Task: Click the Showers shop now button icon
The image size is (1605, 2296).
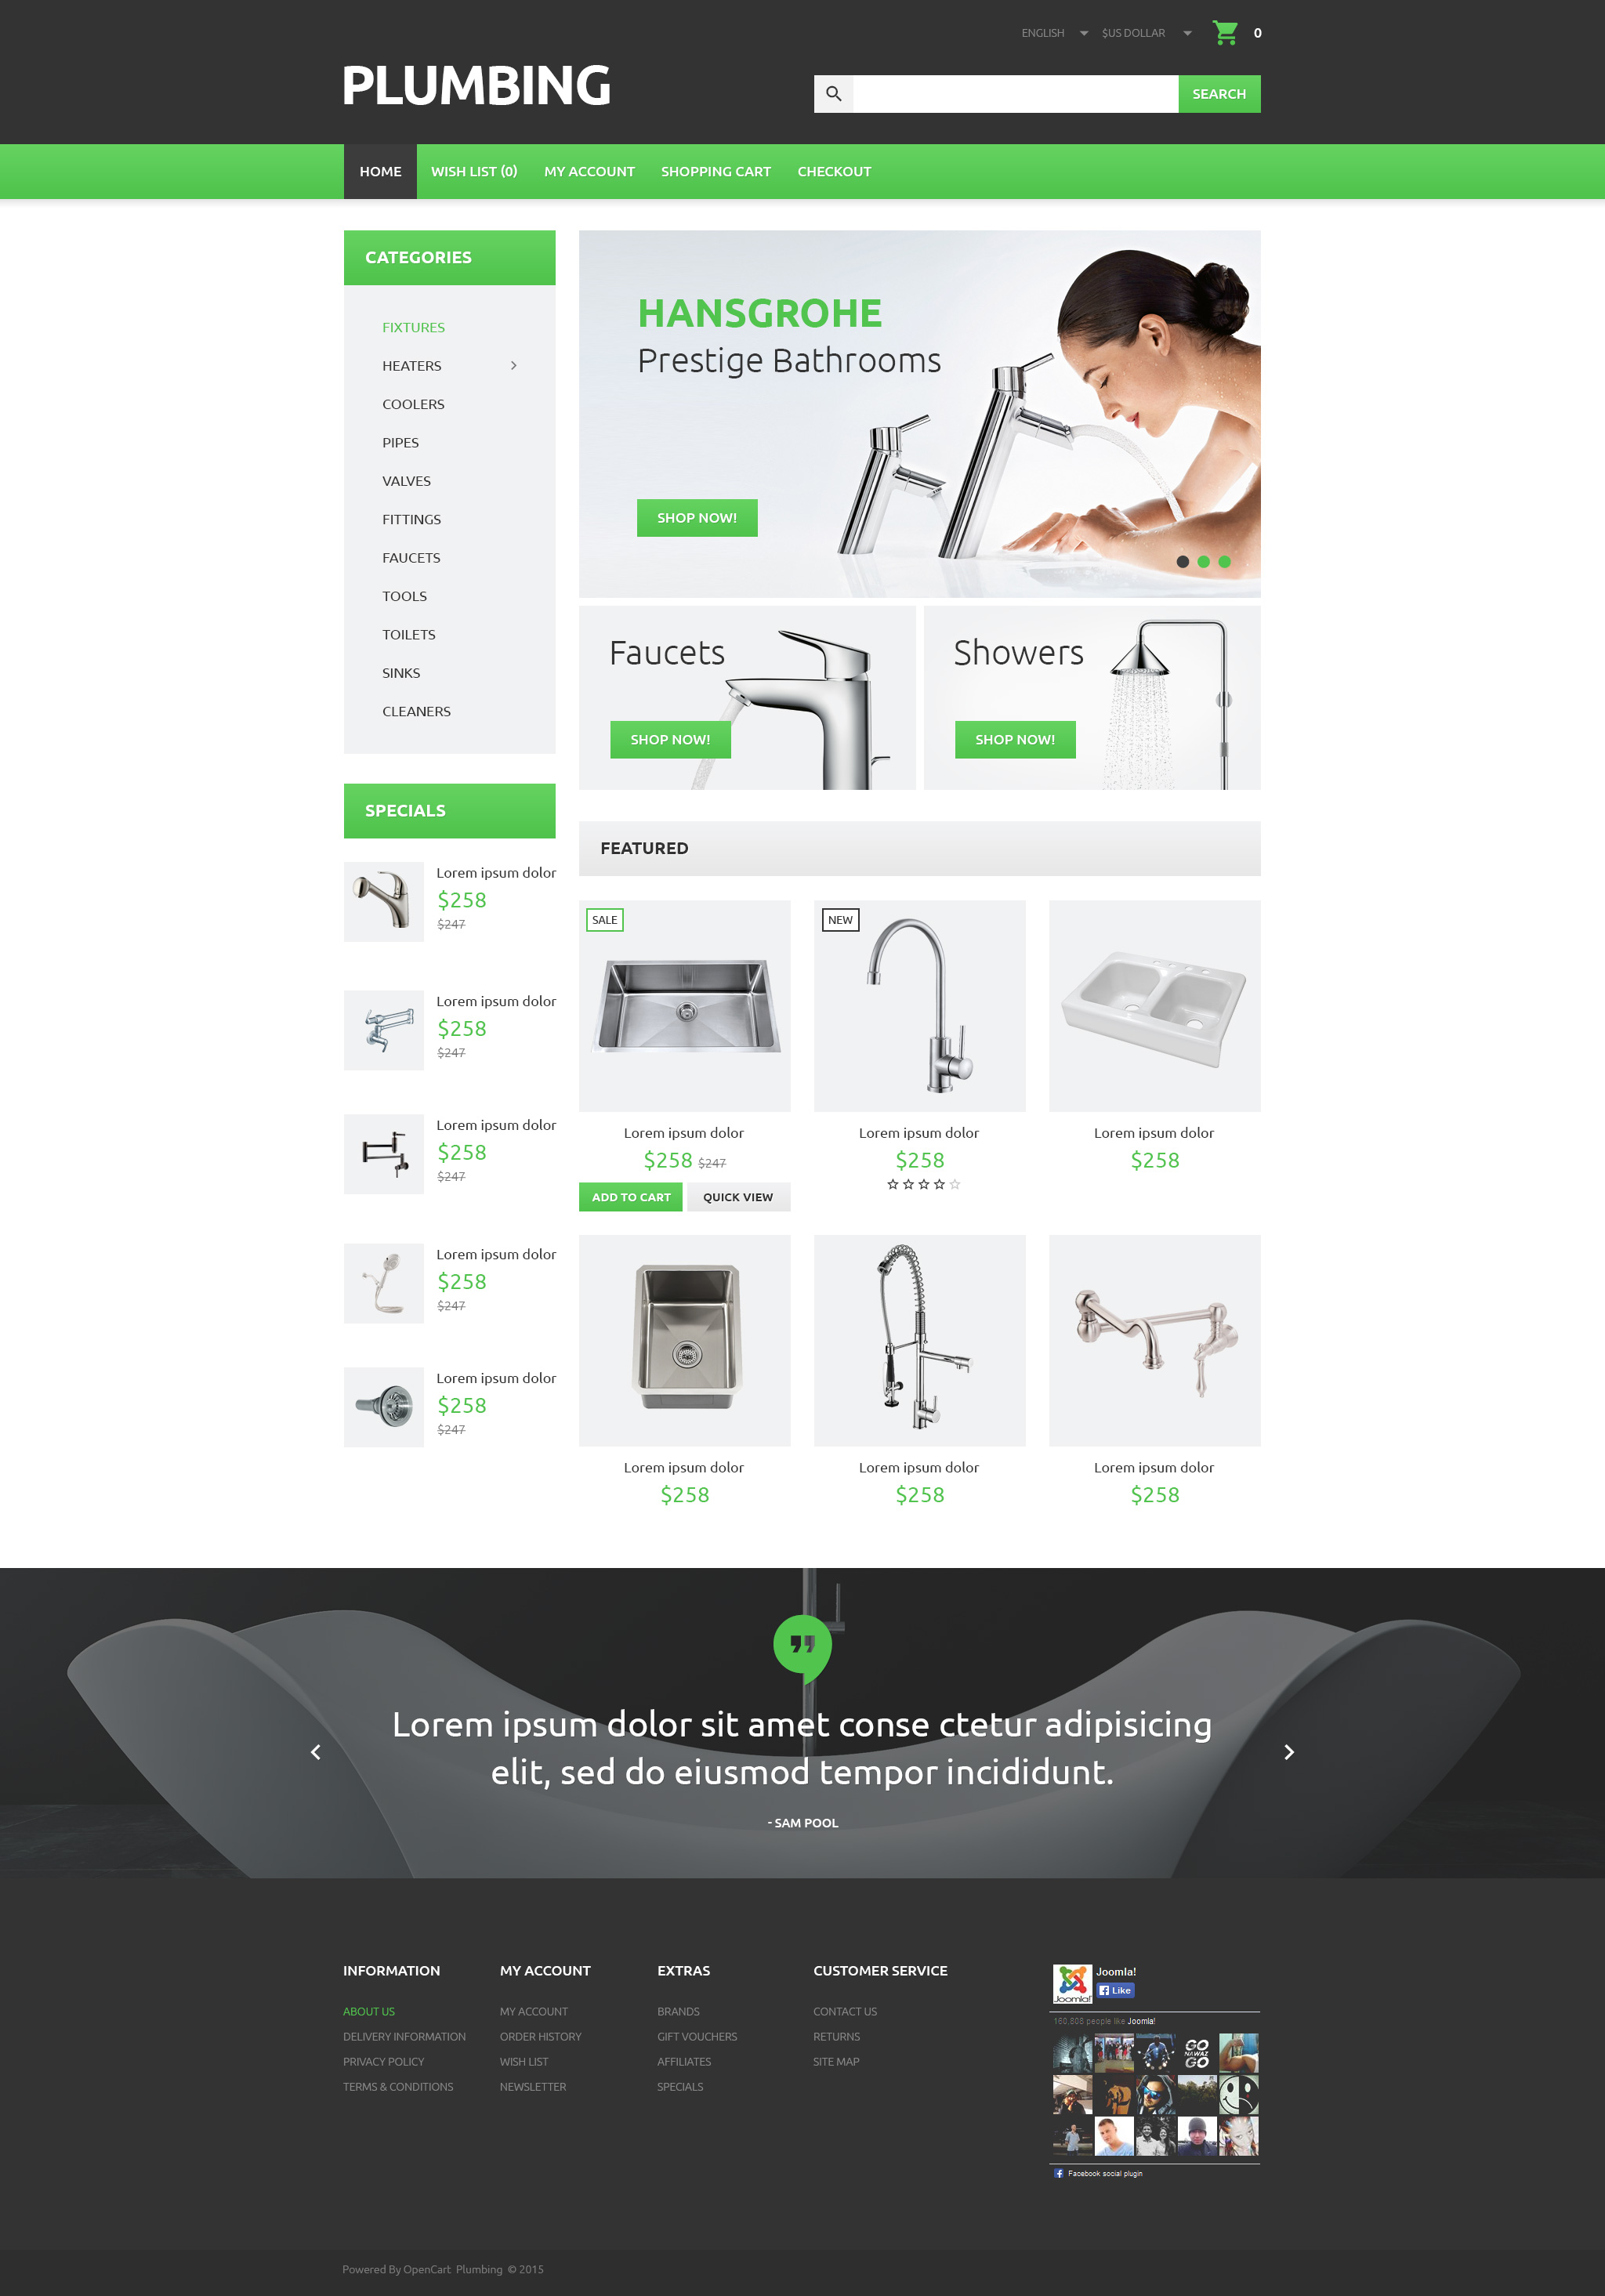Action: (x=1012, y=738)
